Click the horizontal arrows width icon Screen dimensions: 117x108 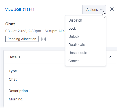pyautogui.click(x=44, y=39)
